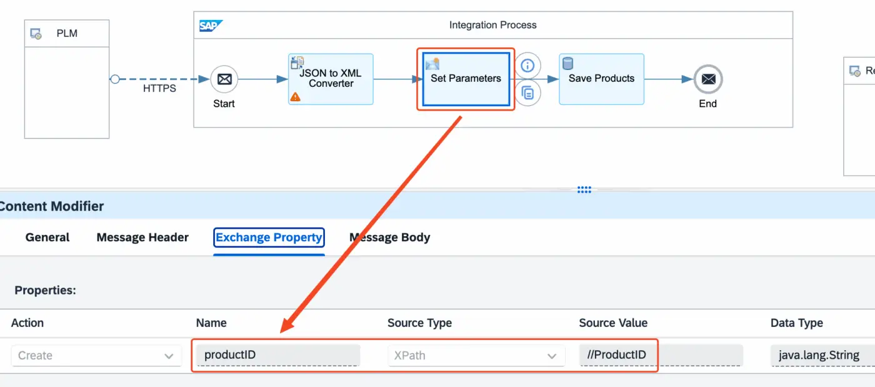875x387 pixels.
Task: Click the copy icon beside Set Parameters
Action: (x=528, y=93)
